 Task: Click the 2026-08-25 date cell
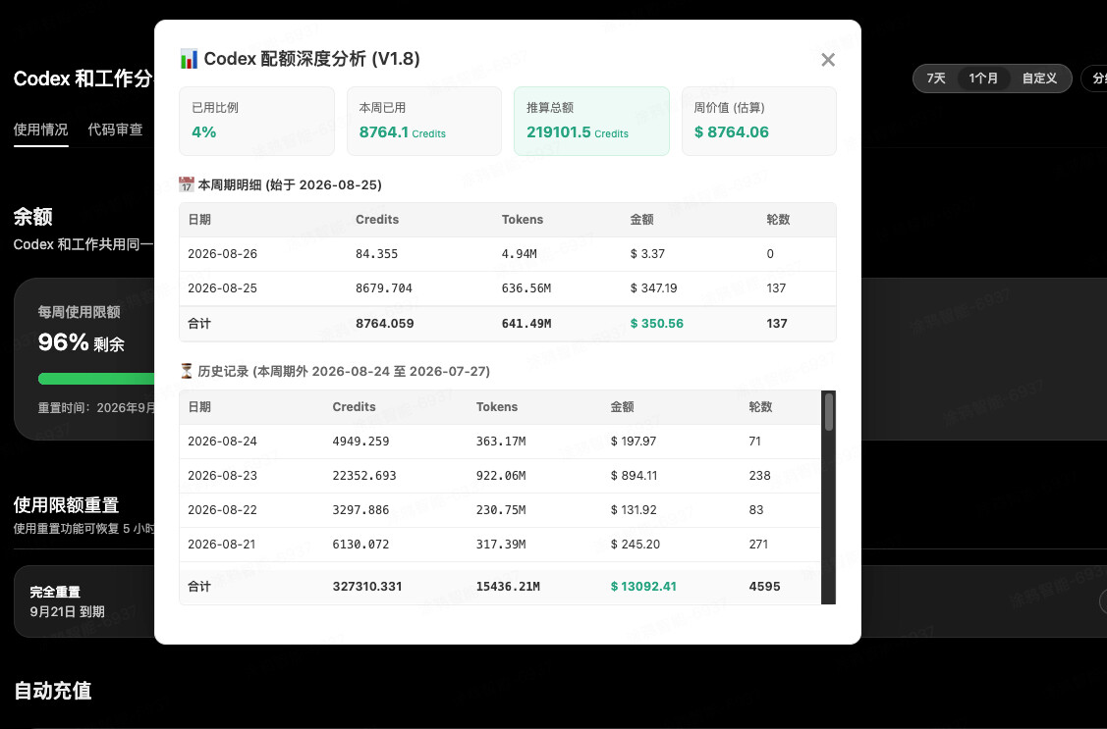(222, 288)
